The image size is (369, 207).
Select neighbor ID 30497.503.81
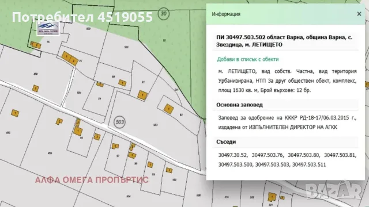pos(340,155)
